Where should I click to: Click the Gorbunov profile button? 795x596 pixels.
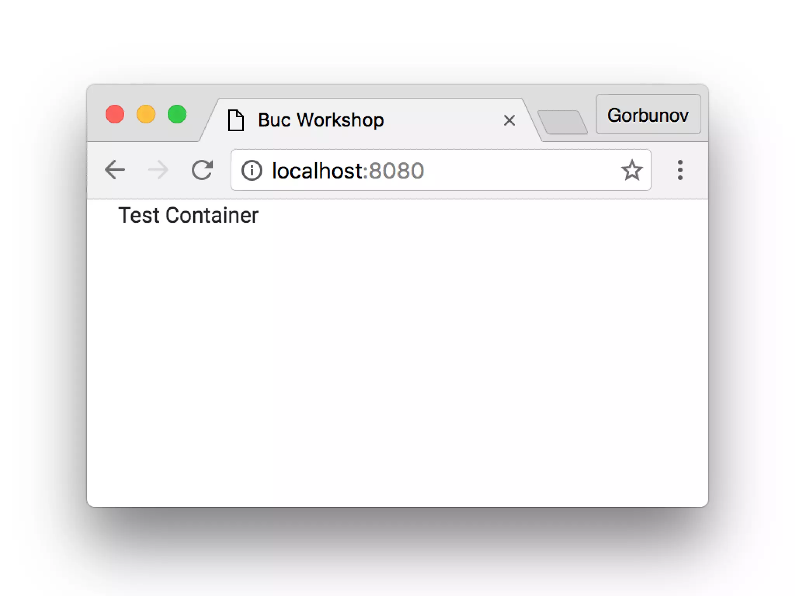[648, 114]
